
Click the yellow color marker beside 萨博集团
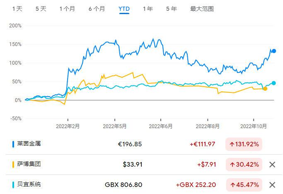click(13, 164)
